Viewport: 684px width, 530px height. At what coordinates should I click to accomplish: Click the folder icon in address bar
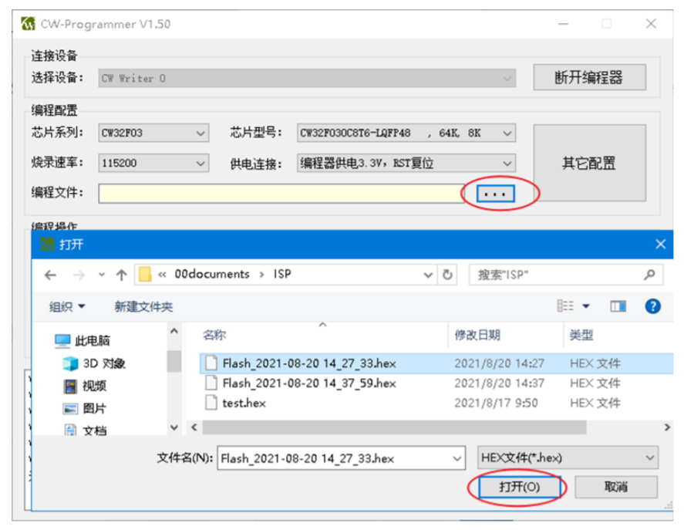click(145, 275)
